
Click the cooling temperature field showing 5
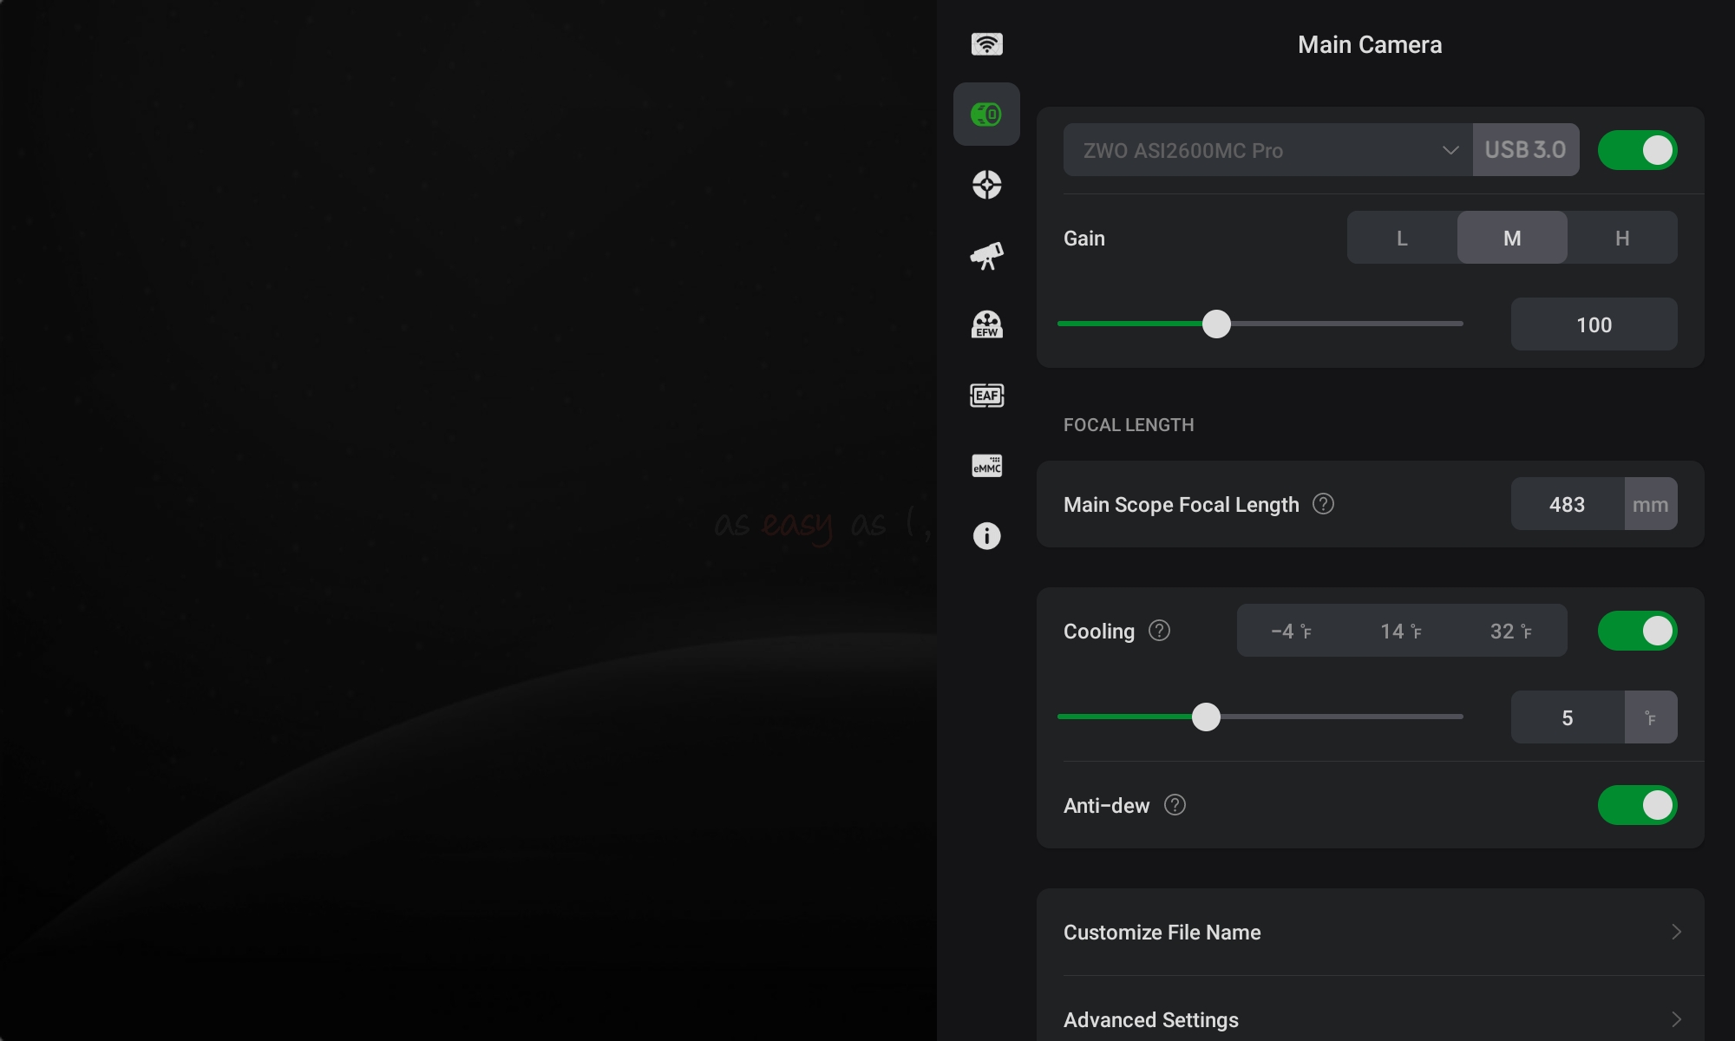1567,717
